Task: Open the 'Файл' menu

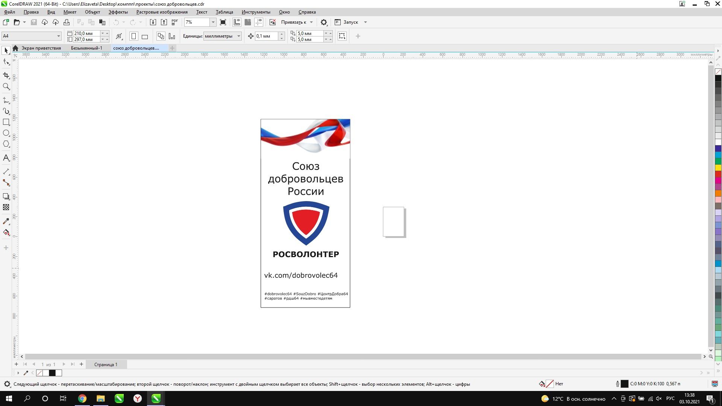Action: 9,12
